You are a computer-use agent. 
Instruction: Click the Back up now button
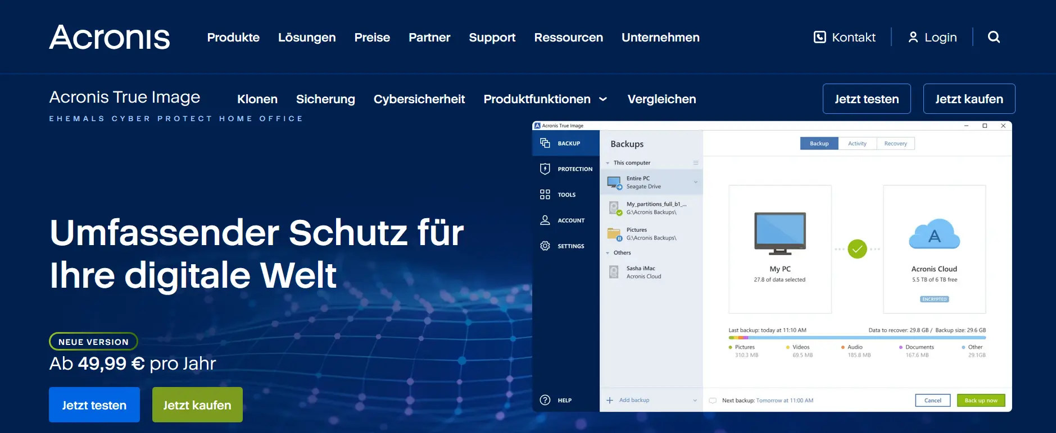(981, 400)
